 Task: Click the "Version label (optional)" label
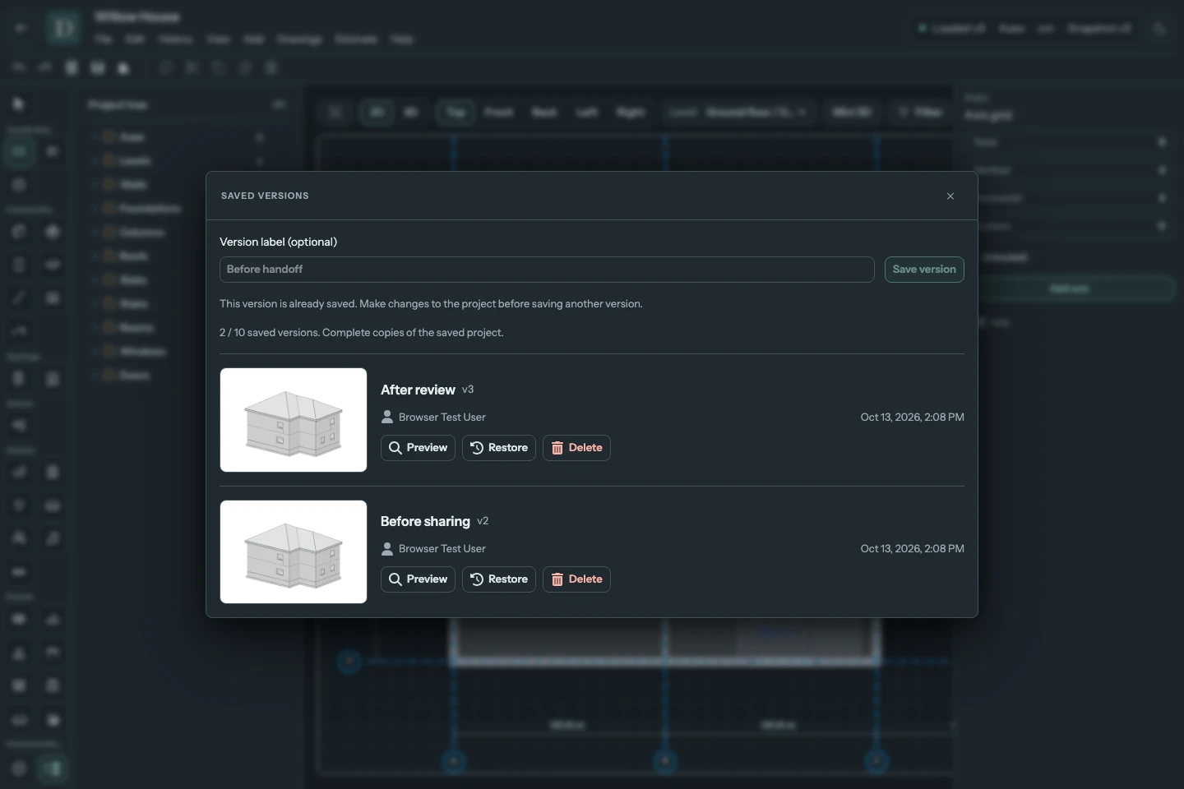[278, 242]
